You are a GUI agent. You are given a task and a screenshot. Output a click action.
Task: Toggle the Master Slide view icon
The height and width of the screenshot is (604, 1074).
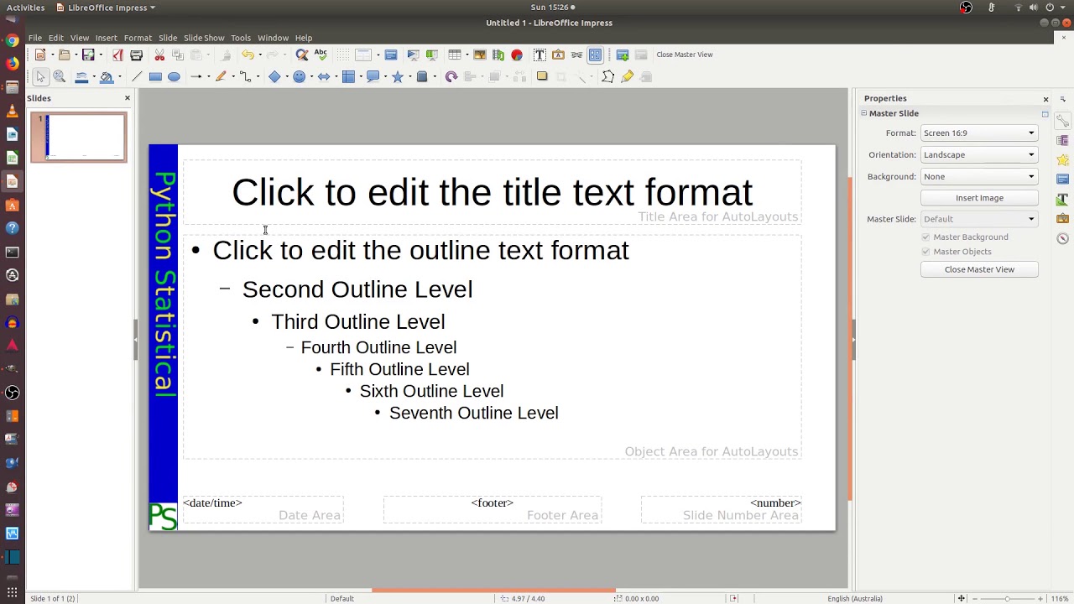tap(595, 55)
